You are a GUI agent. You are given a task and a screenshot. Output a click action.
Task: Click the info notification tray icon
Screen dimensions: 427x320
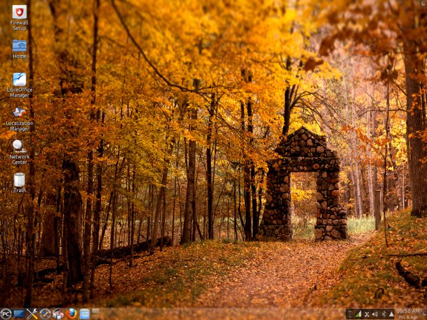coord(350,314)
